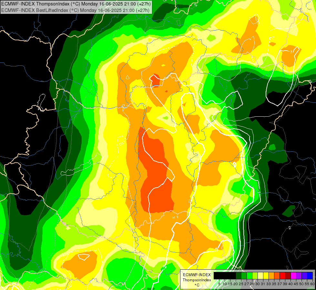Click the legend scale value 20
This screenshot has width=316, height=290.
coord(236,284)
